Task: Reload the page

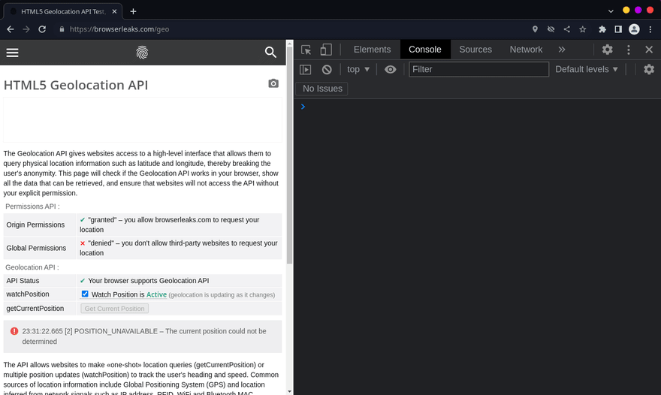Action: 42,29
